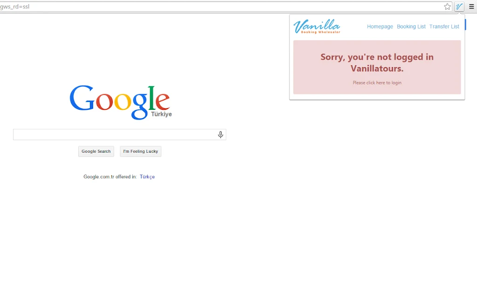Click I'm Feeling Lucky button
This screenshot has height=298, width=477.
pyautogui.click(x=141, y=151)
